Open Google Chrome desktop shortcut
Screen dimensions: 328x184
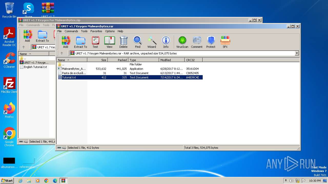pos(9,137)
